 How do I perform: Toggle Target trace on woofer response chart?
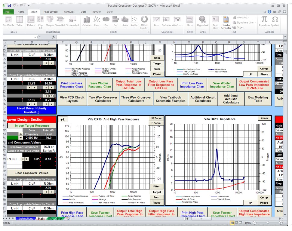click(157, 63)
